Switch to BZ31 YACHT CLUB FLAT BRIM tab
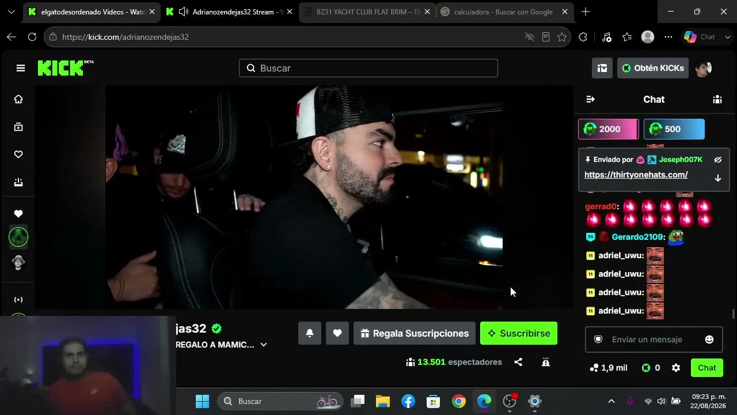Screen dimensions: 737x415 pyautogui.click(x=367, y=12)
